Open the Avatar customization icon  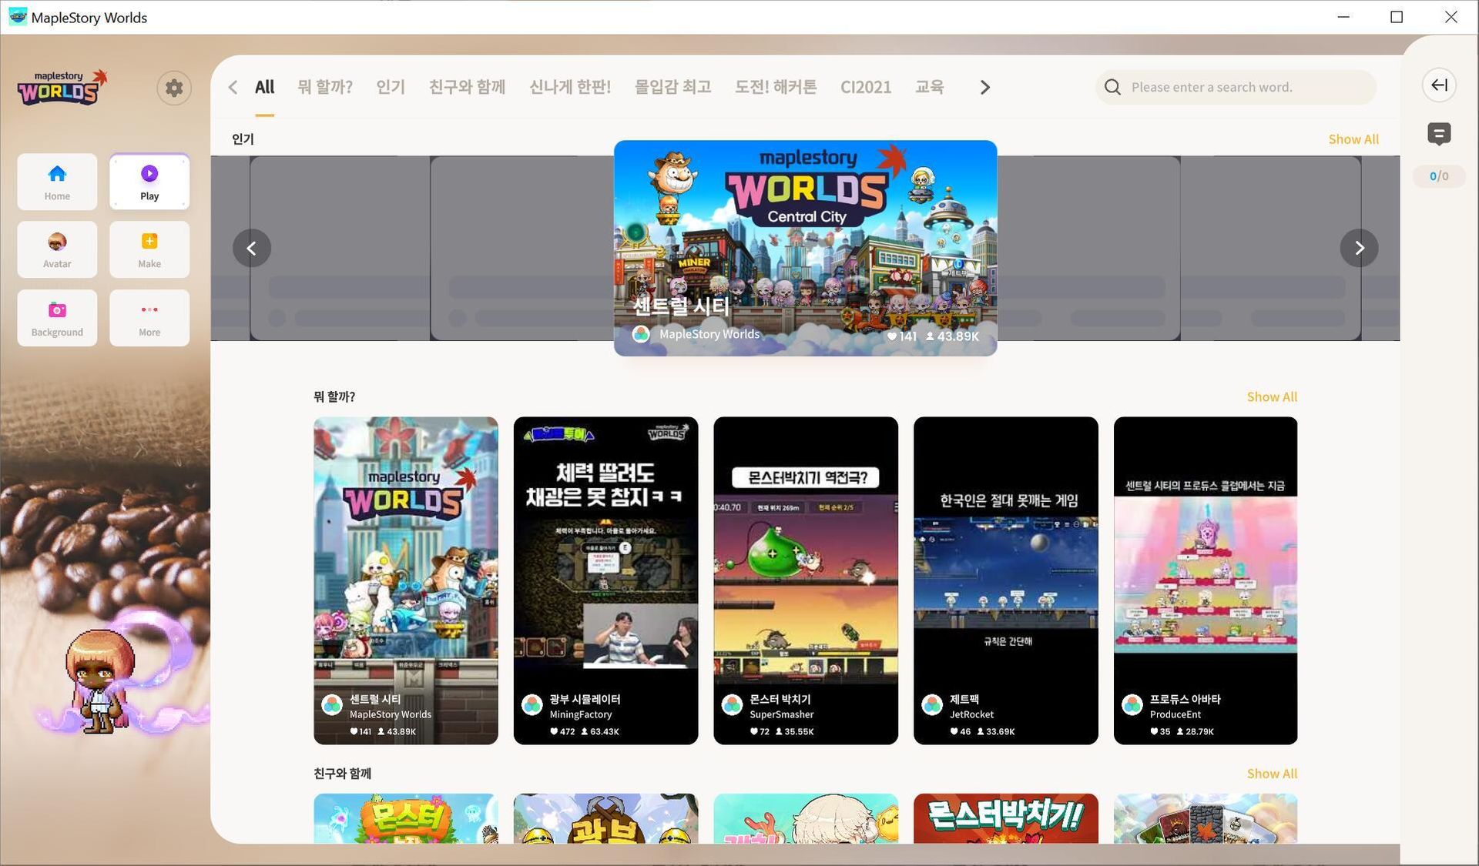[x=57, y=249]
